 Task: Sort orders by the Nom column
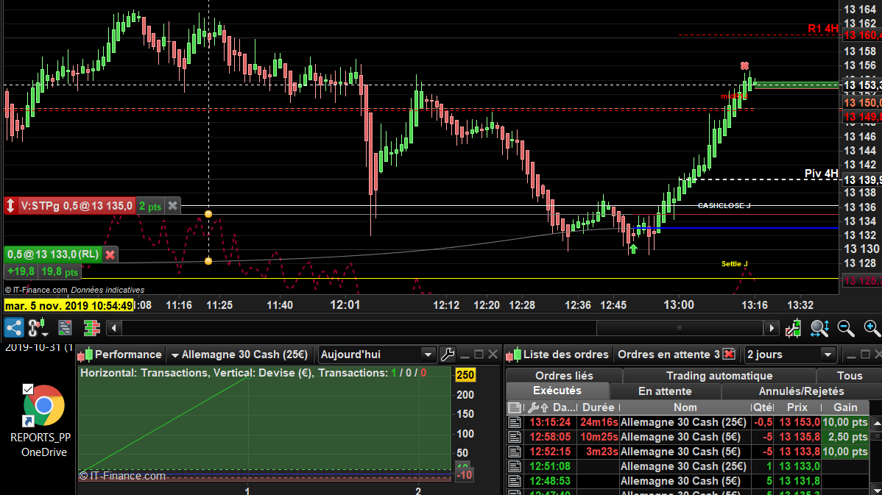pos(685,407)
